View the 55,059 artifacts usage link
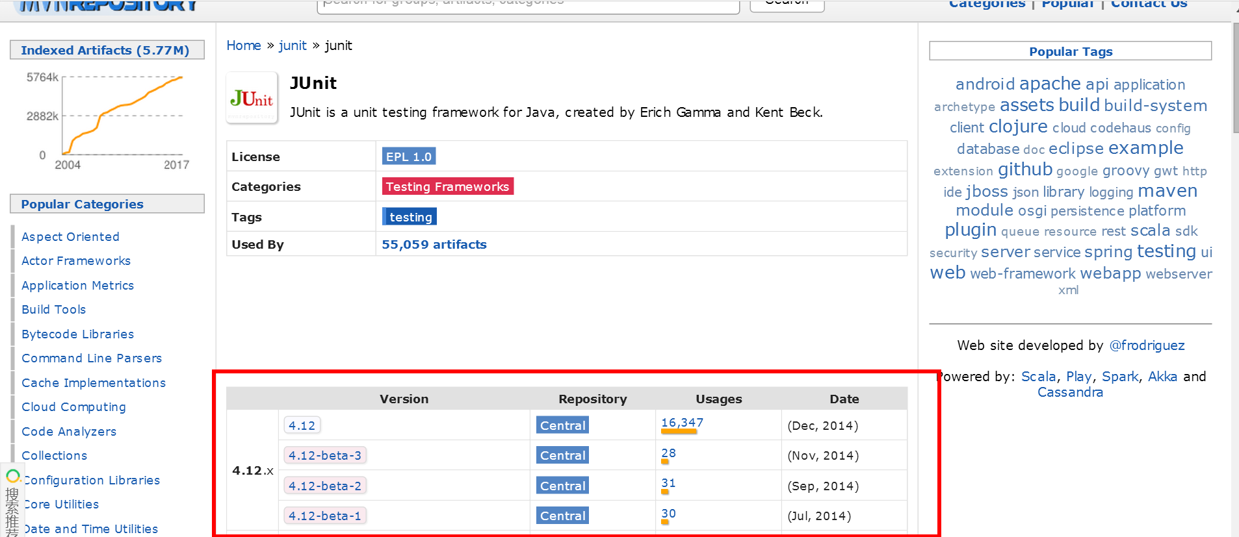Screen dimensions: 1239x537 pyautogui.click(x=434, y=244)
